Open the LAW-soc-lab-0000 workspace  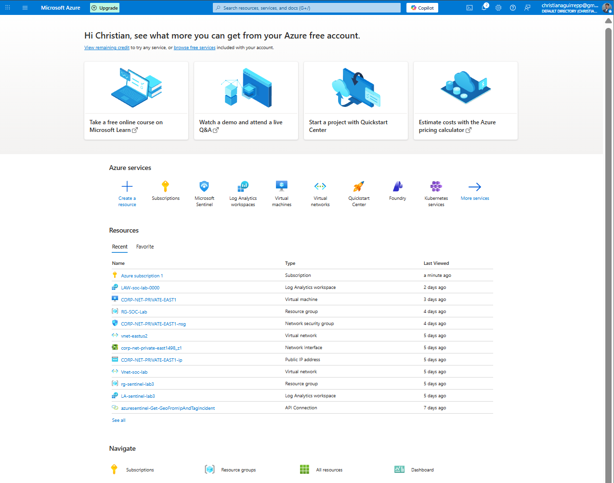(141, 287)
